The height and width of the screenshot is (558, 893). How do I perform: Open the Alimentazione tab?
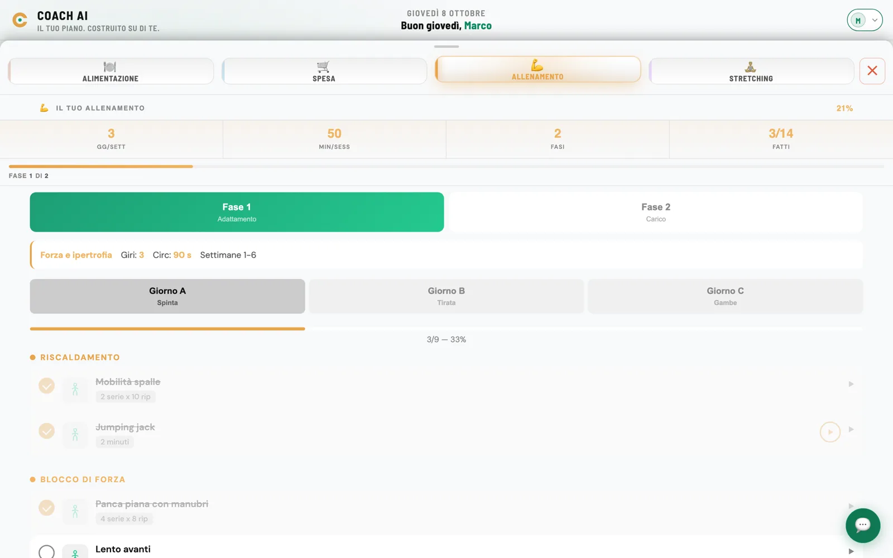tap(111, 71)
